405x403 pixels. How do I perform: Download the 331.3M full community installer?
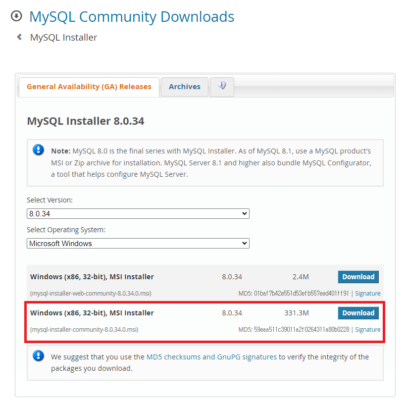[358, 313]
